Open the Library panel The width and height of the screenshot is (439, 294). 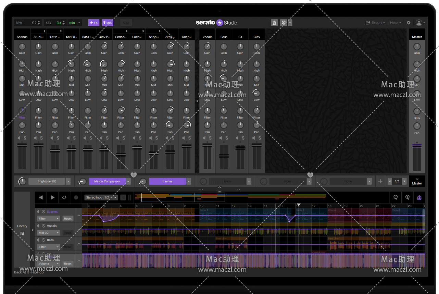(x=22, y=230)
